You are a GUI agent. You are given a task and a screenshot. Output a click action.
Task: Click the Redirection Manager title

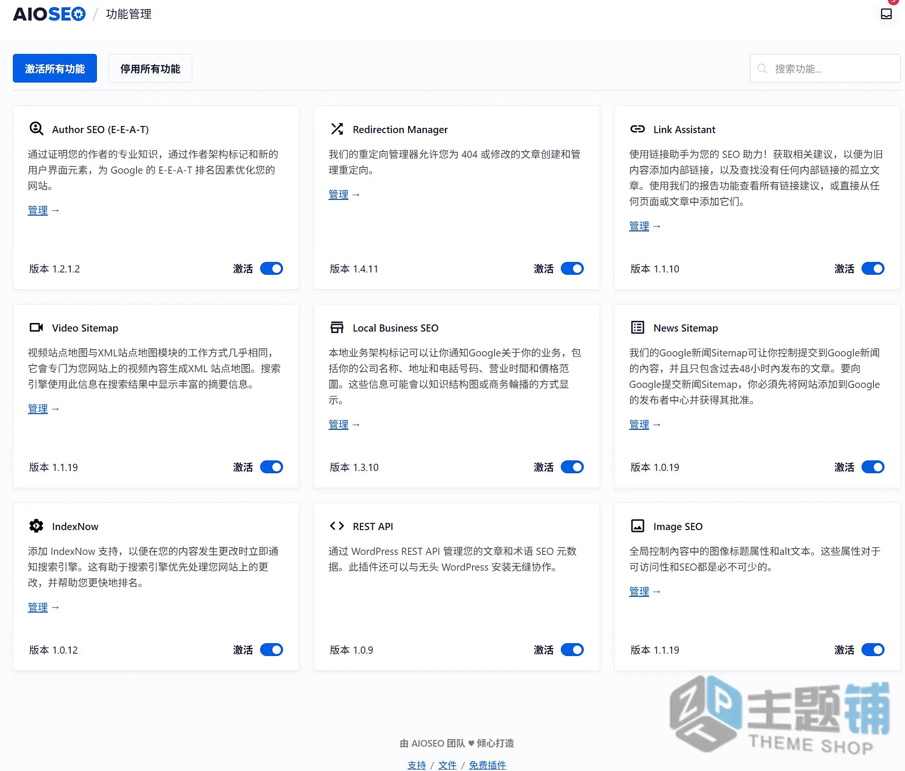(x=400, y=129)
